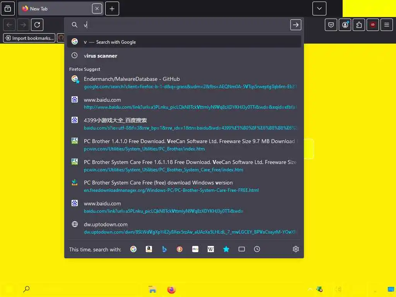Click the system tray security icon
396x297 pixels.
319,289
